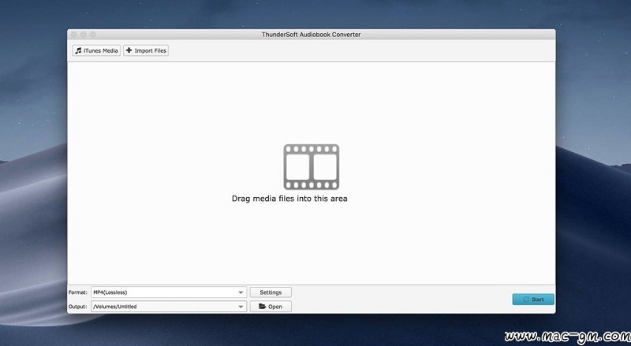Close the ThunderSoft Audiobook Converter window

[x=74, y=35]
